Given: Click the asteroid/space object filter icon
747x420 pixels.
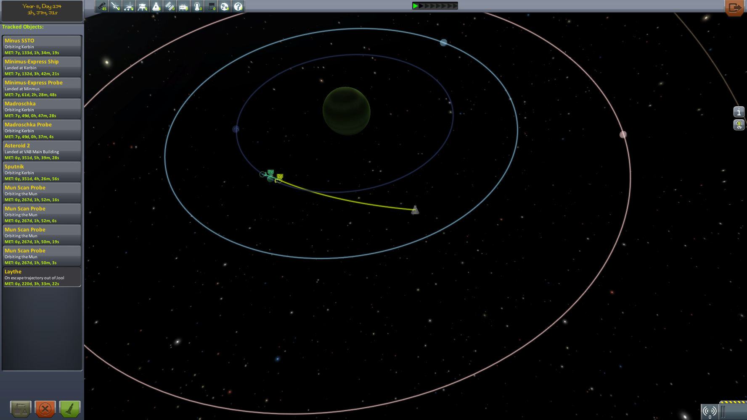Looking at the screenshot, I should pyautogui.click(x=225, y=6).
